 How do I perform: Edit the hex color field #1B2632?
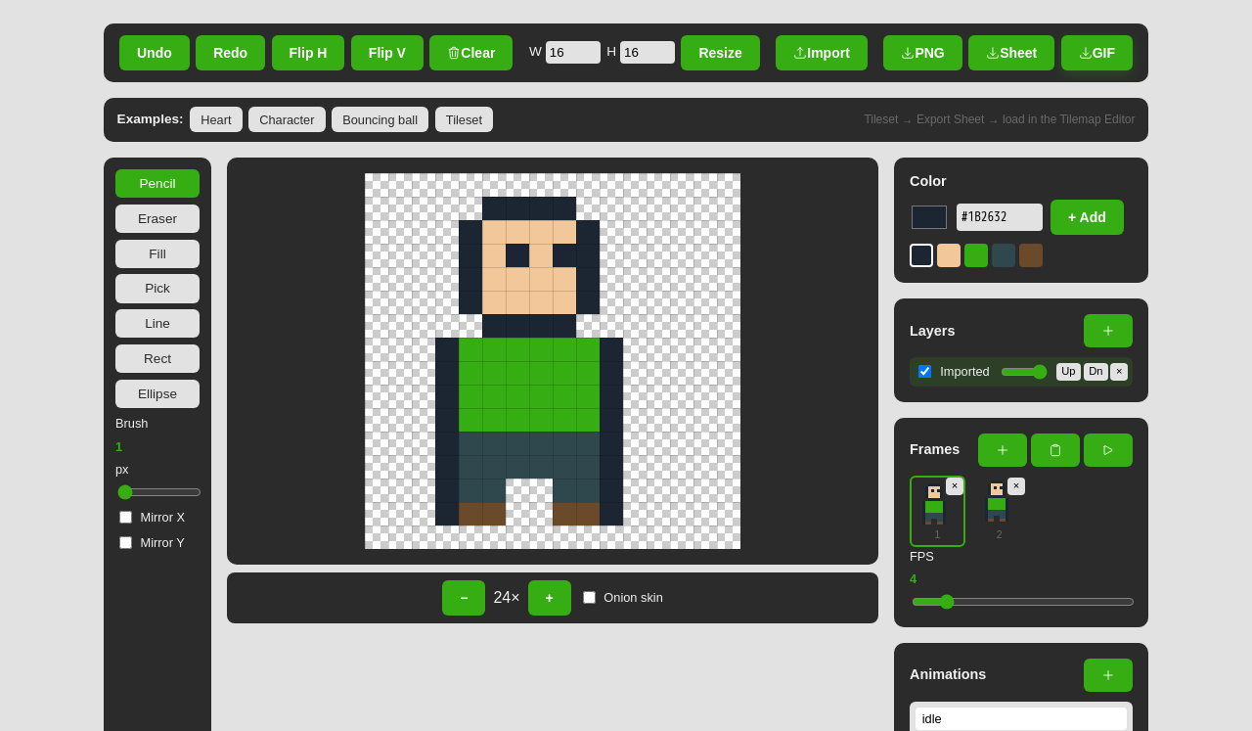point(1000,217)
